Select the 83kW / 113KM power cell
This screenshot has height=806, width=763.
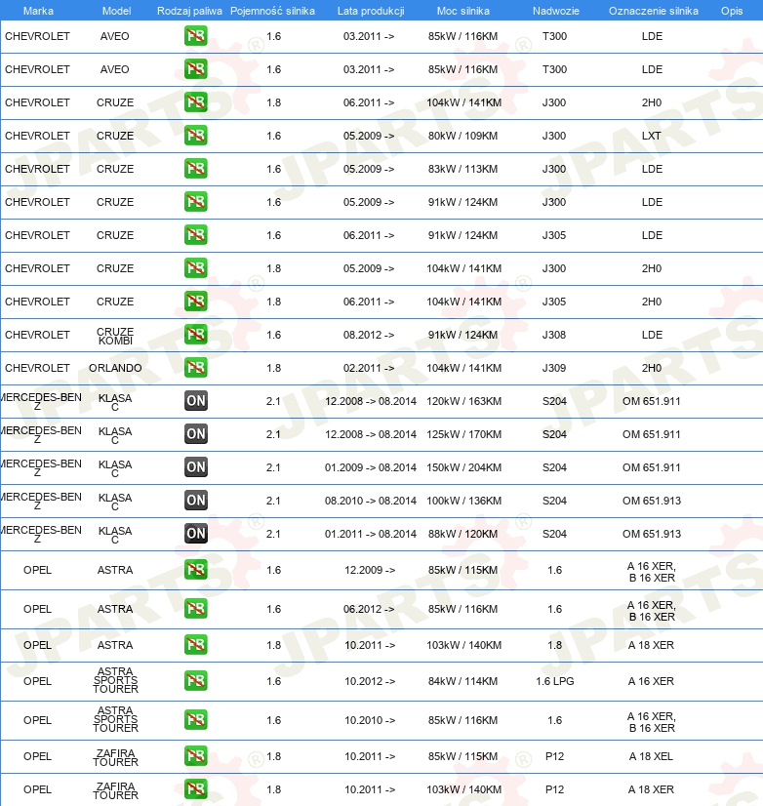coord(462,169)
